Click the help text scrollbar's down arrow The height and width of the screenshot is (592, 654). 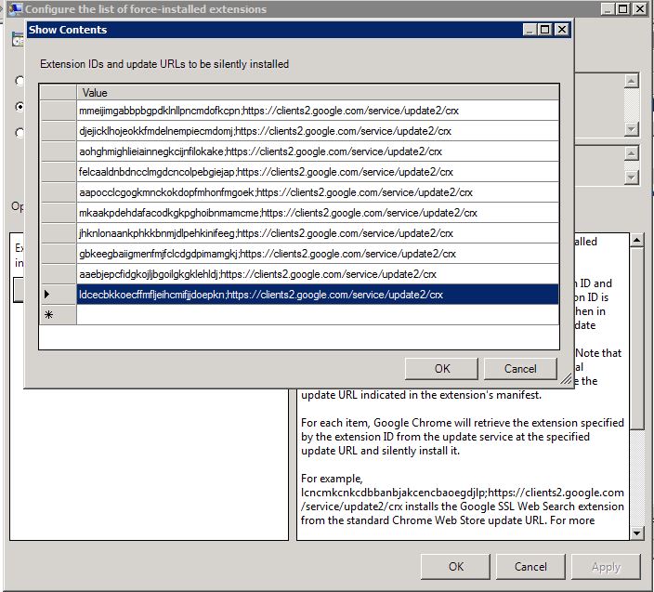pos(637,533)
